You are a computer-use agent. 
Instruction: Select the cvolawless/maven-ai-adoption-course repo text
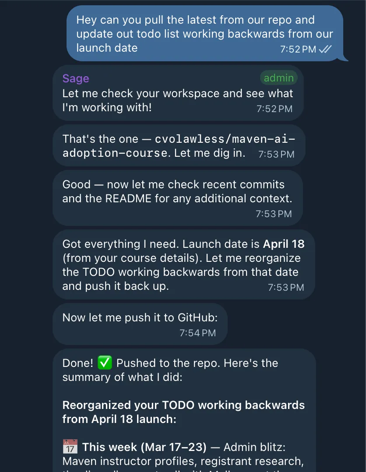tap(179, 146)
